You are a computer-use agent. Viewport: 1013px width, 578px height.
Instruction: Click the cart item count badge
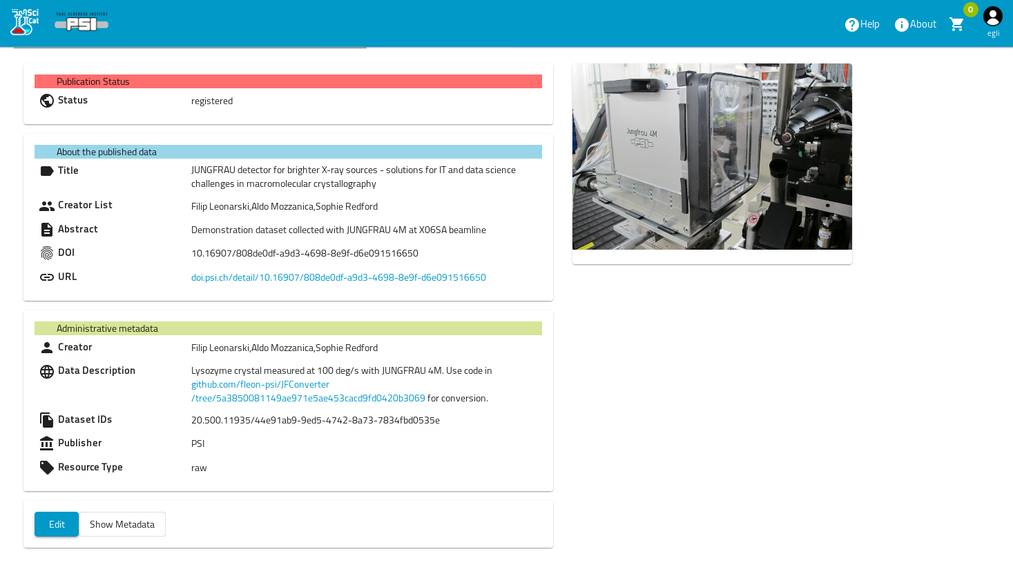point(970,10)
